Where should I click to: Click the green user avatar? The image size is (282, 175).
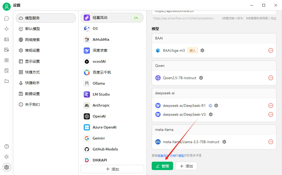pyautogui.click(x=7, y=7)
